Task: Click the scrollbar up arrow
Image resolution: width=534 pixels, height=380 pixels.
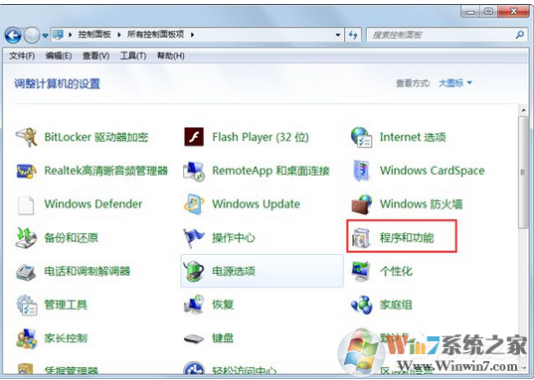Action: click(x=523, y=110)
